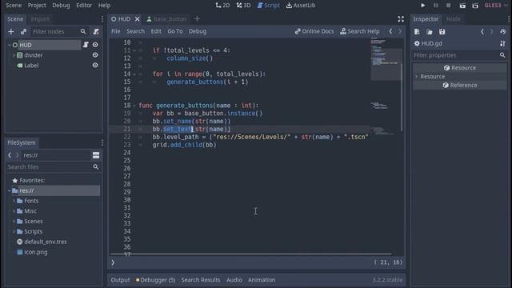Image resolution: width=512 pixels, height=288 pixels.
Task: Open the GLES3 renderer dropdown
Action: [x=496, y=6]
